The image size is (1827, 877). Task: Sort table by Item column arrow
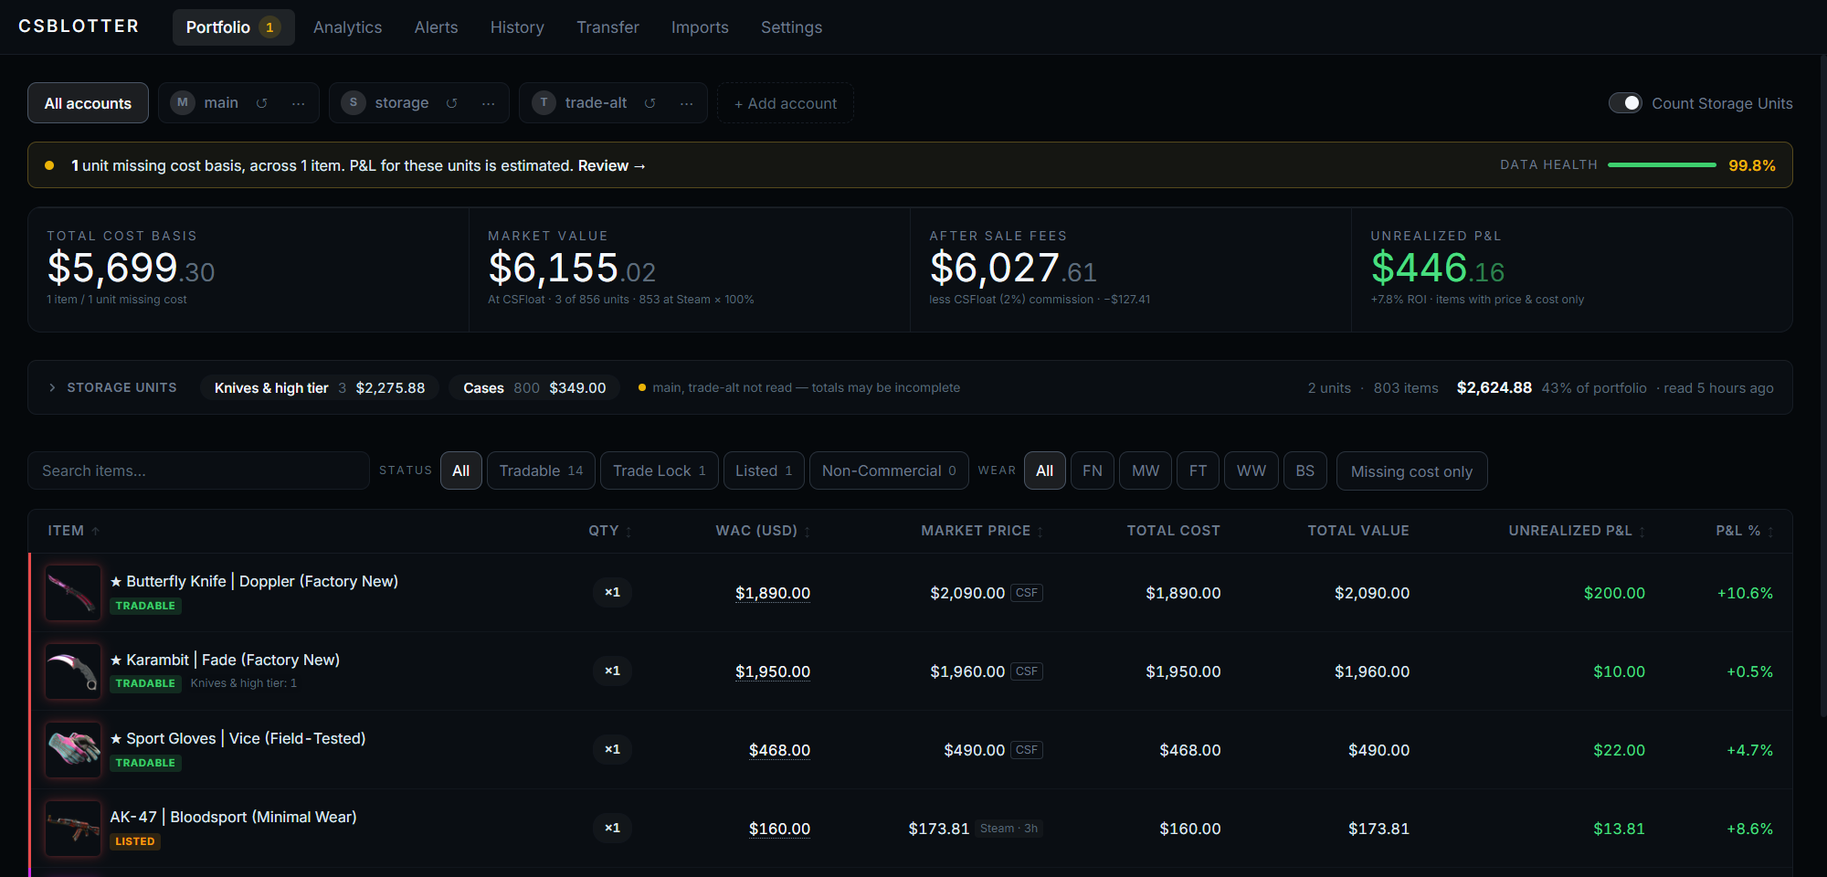(x=96, y=531)
